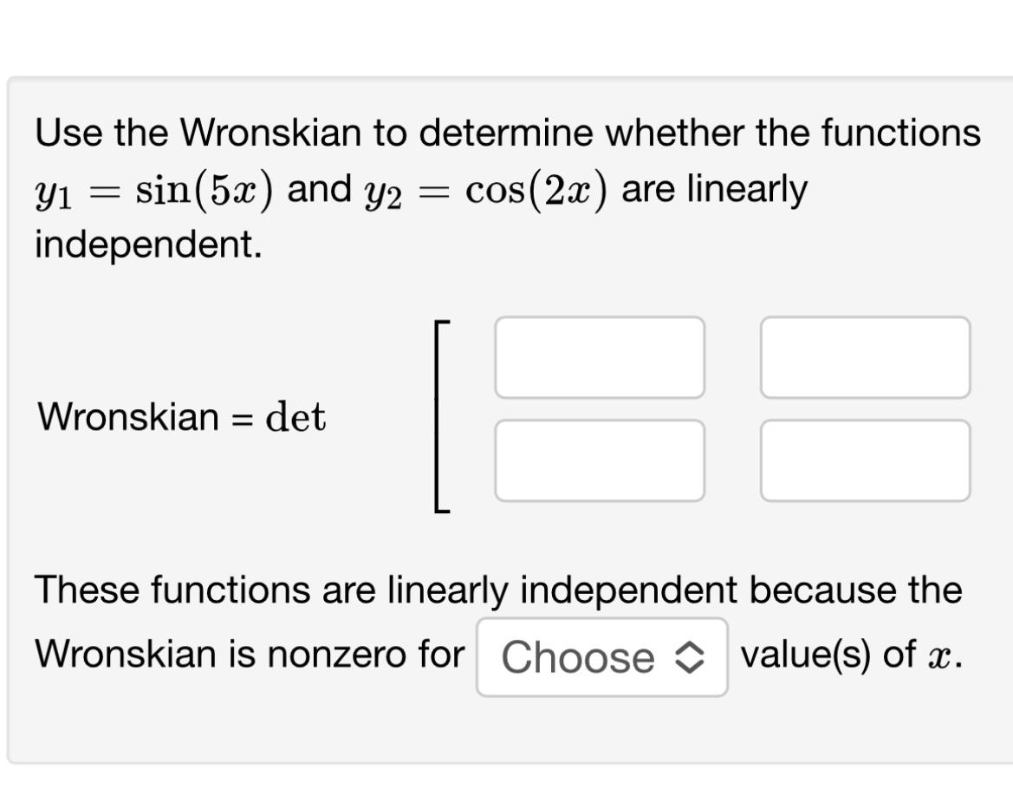Screen dimensions: 1013x802
Task: Click the field for the y1 function entry
Action: pyautogui.click(x=600, y=357)
